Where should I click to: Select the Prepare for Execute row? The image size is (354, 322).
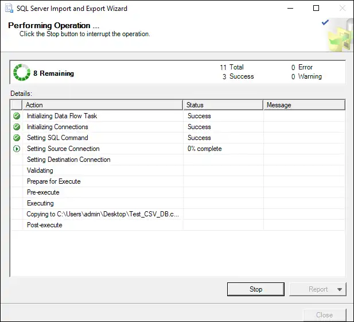(178, 181)
